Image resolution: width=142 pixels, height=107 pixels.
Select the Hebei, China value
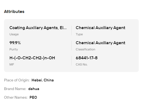(42, 80)
